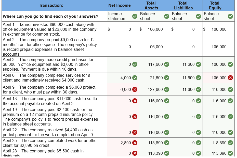This screenshot has height=158, width=237.
Task: Click the checkmark validating Balance sheet under Total Equity
Action: (x=230, y=16)
